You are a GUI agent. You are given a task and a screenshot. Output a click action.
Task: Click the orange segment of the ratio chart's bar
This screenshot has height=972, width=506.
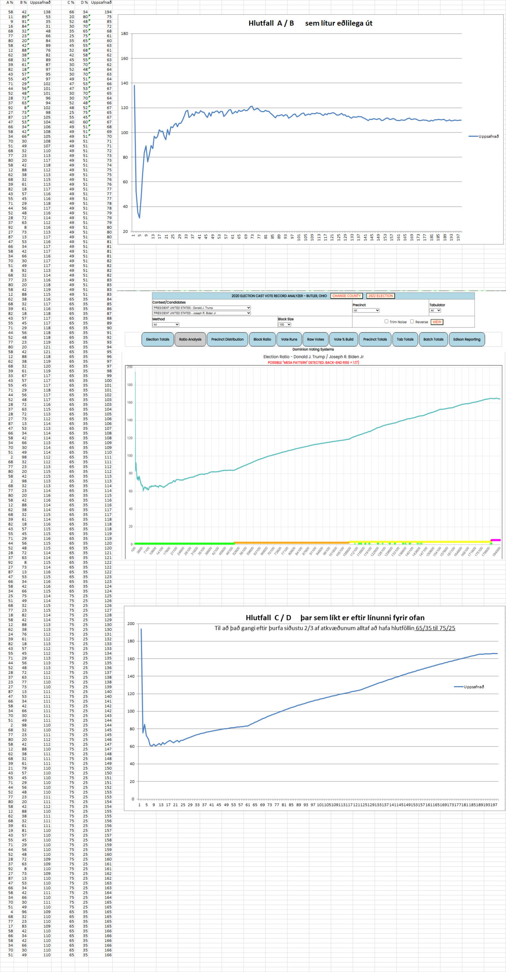[291, 543]
